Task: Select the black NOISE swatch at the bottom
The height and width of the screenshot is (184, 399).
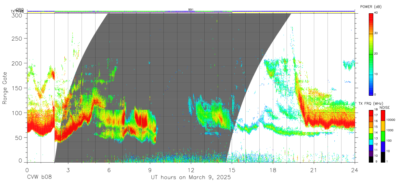Action: tap(383, 157)
